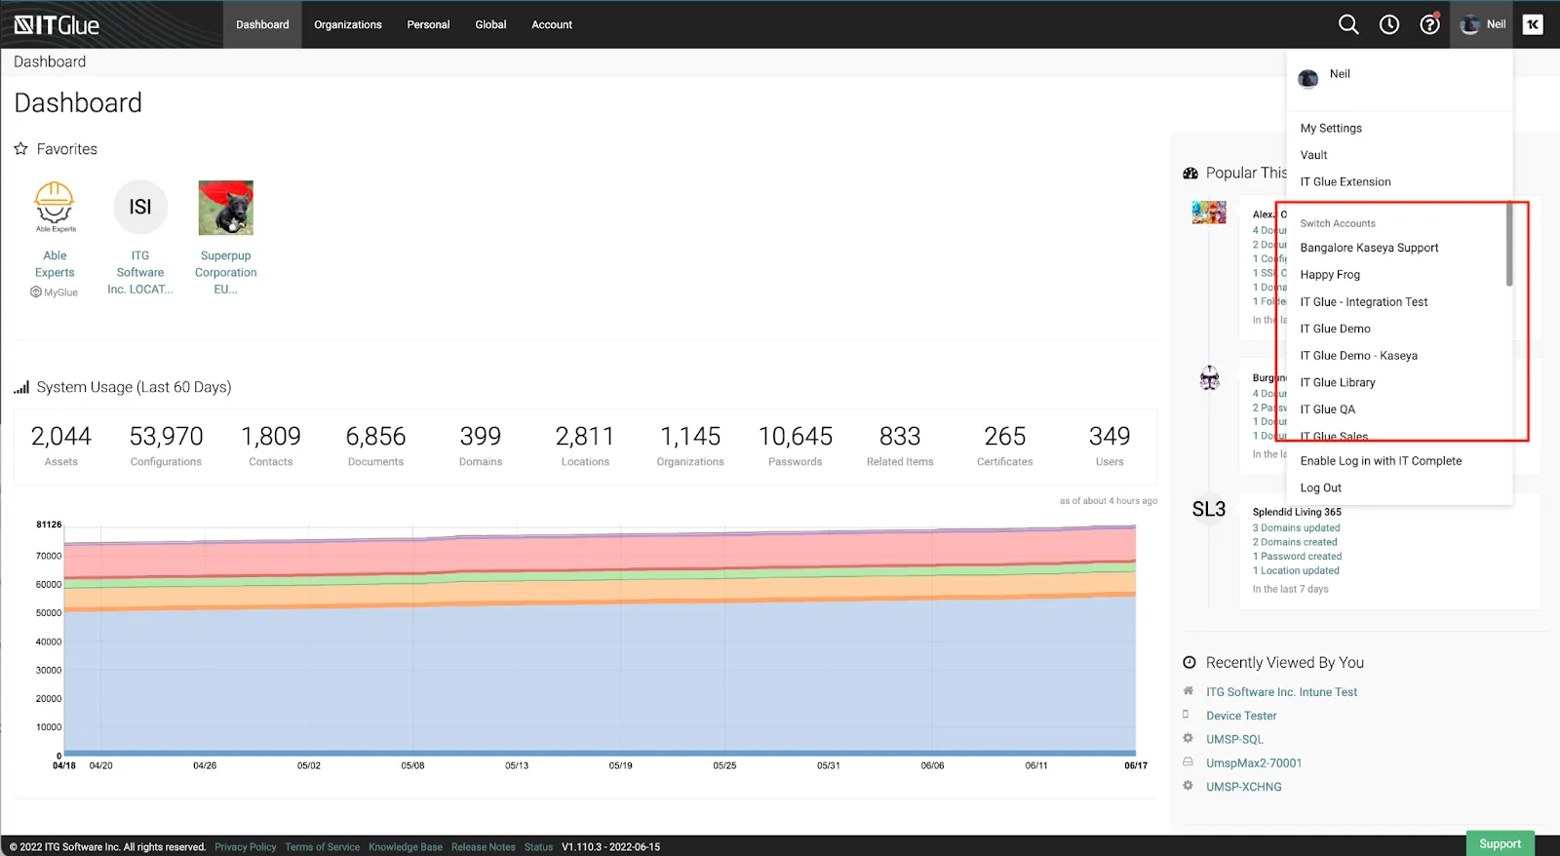Click Log Out in the user menu
The image size is (1560, 856).
click(x=1320, y=487)
